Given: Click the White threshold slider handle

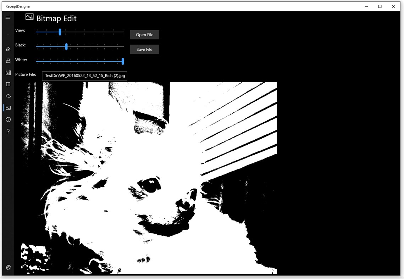Looking at the screenshot, I should (122, 61).
